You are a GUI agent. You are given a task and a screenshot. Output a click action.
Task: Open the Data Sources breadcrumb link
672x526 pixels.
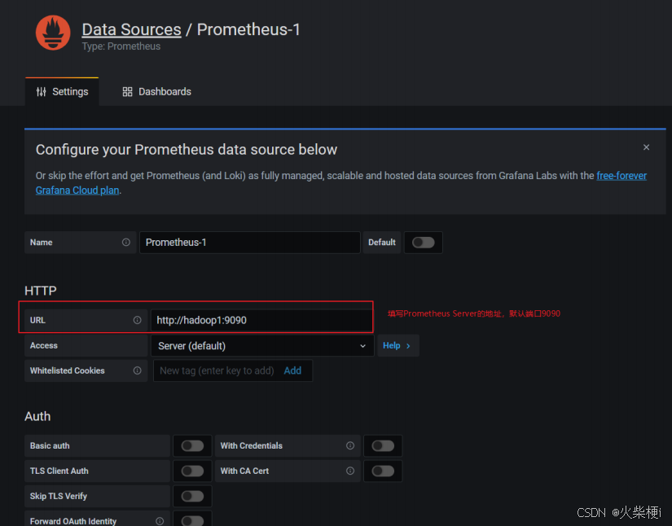tap(131, 30)
